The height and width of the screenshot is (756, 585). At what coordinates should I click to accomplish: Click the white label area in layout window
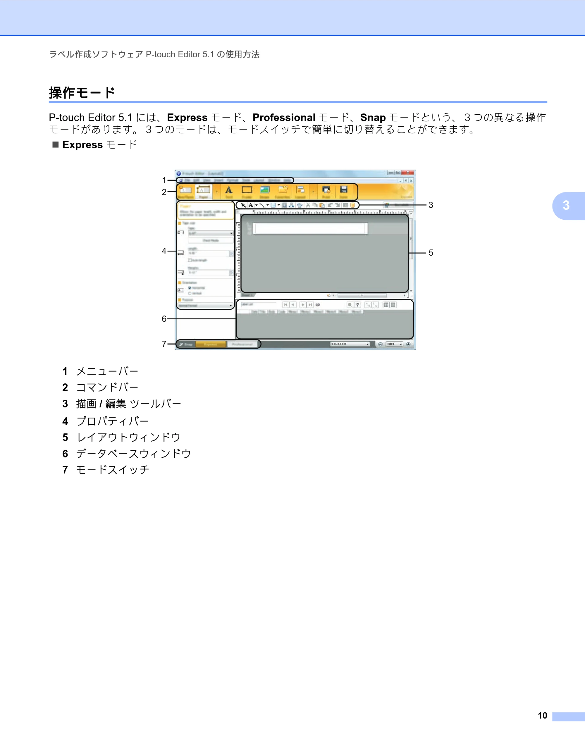[x=310, y=229]
